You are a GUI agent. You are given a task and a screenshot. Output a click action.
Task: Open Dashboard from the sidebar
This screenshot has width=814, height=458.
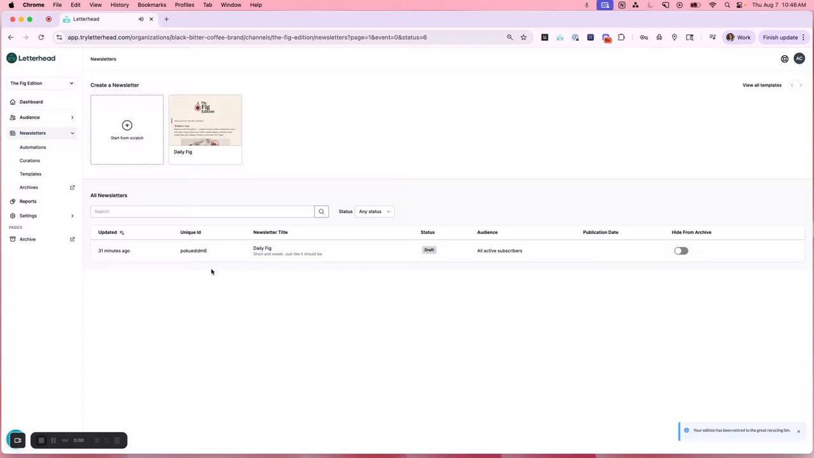[31, 102]
